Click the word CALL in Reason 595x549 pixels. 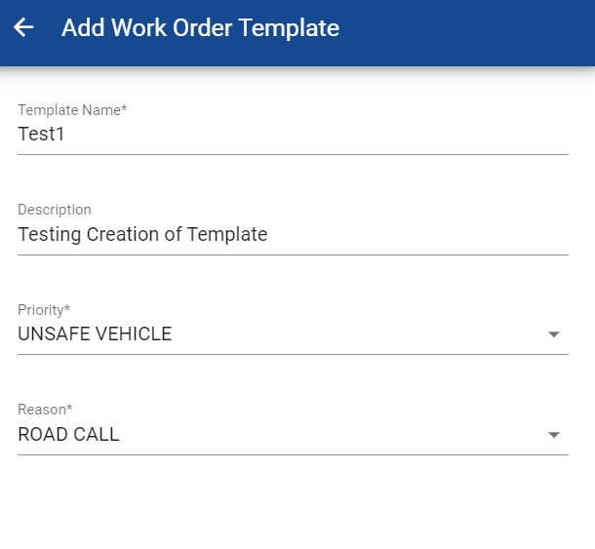tap(97, 435)
